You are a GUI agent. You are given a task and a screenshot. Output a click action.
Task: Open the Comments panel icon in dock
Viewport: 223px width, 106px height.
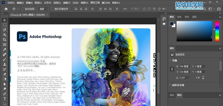164,24
